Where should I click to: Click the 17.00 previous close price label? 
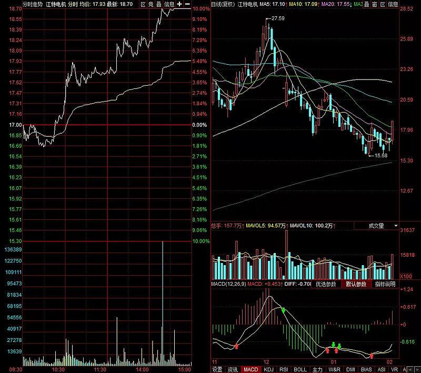16,125
